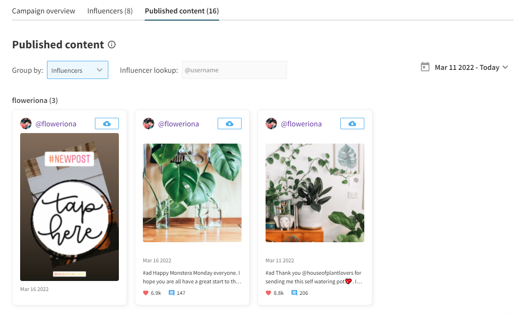Download the first floweriona story via cloud icon

pos(106,123)
